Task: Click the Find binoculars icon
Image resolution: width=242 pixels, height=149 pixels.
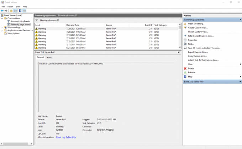Action: [185, 44]
